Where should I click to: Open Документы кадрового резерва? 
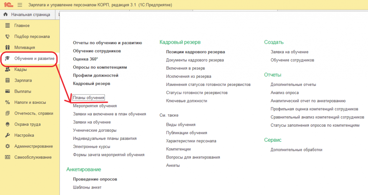pos(195,60)
